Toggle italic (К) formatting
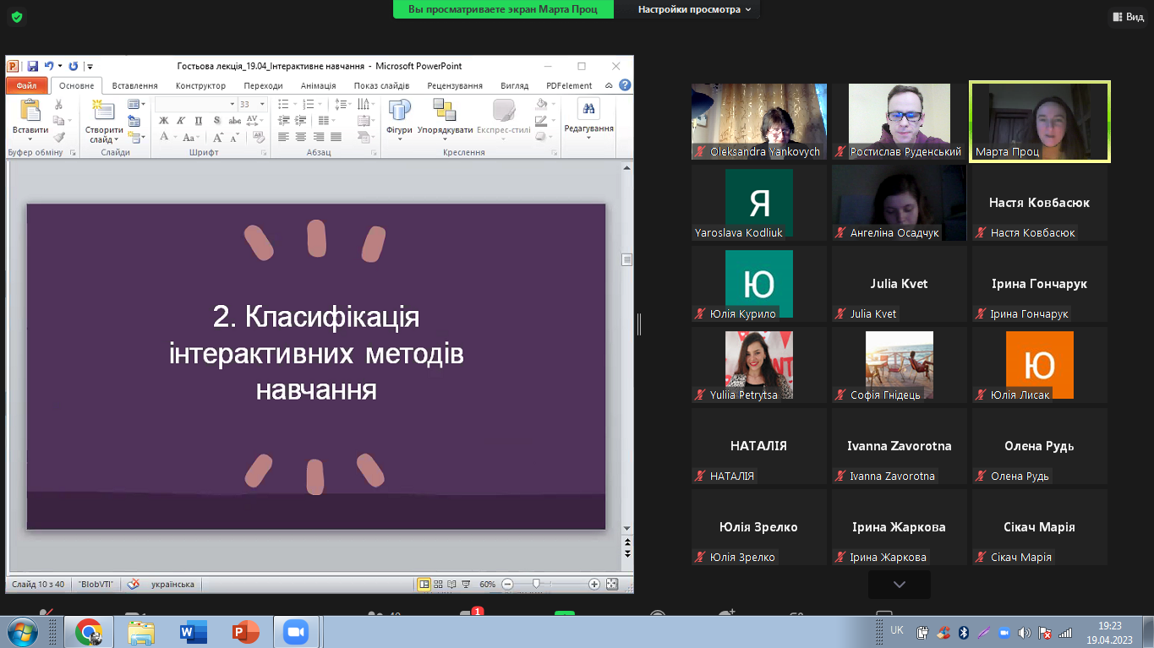1154x648 pixels. coord(178,121)
